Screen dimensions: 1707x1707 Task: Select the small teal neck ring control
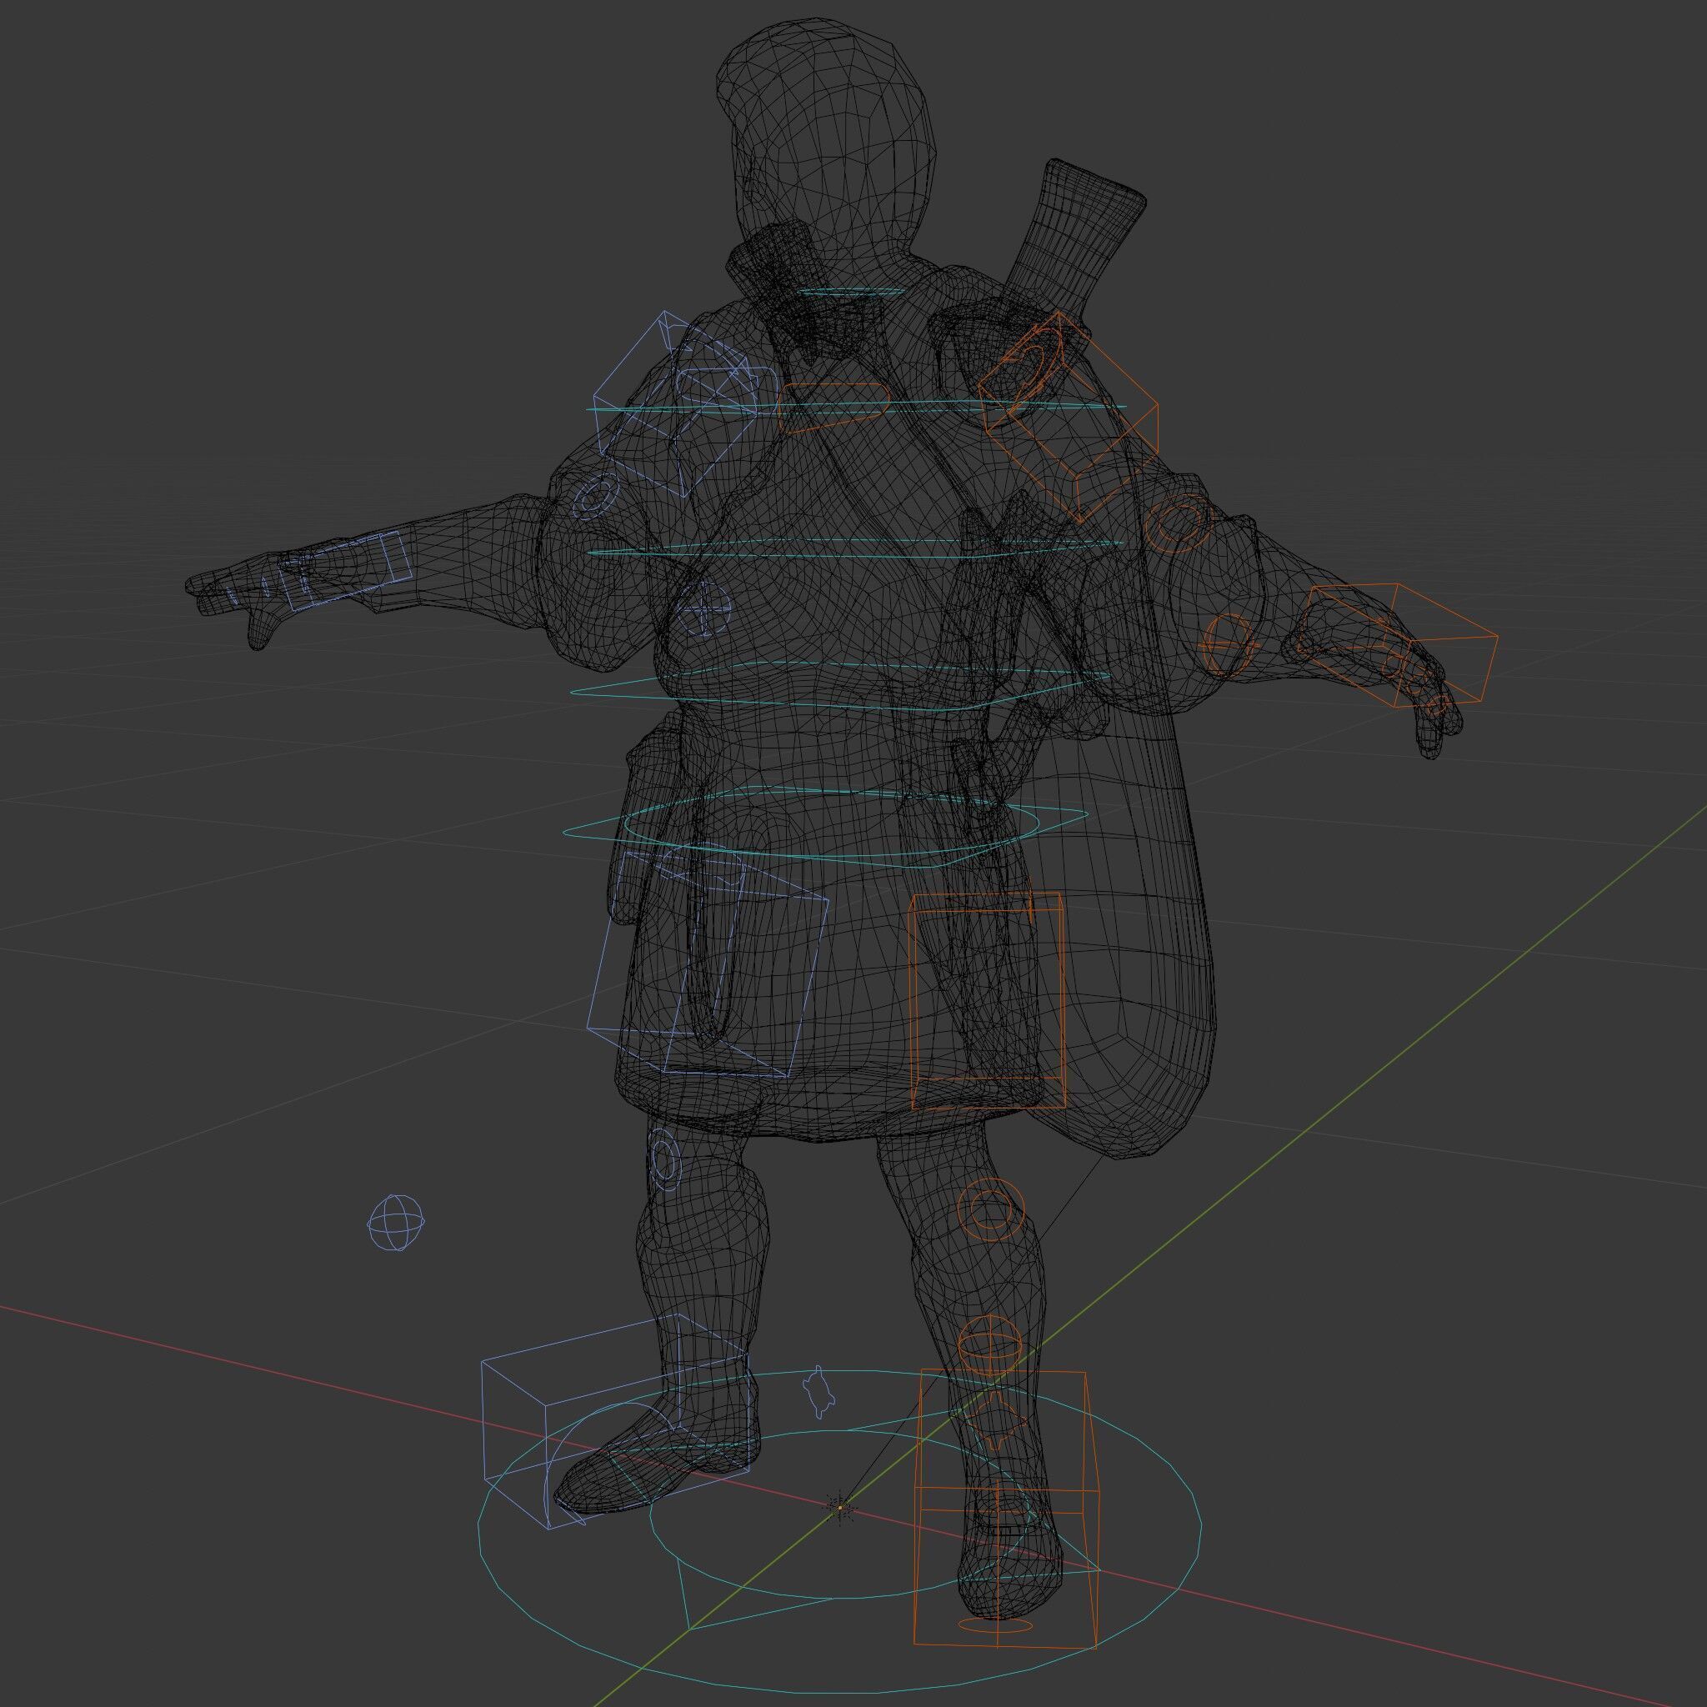click(852, 292)
